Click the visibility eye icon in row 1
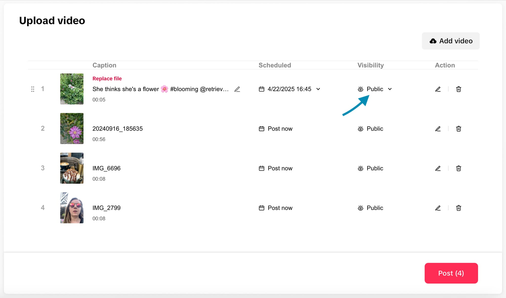The height and width of the screenshot is (298, 506). click(361, 89)
